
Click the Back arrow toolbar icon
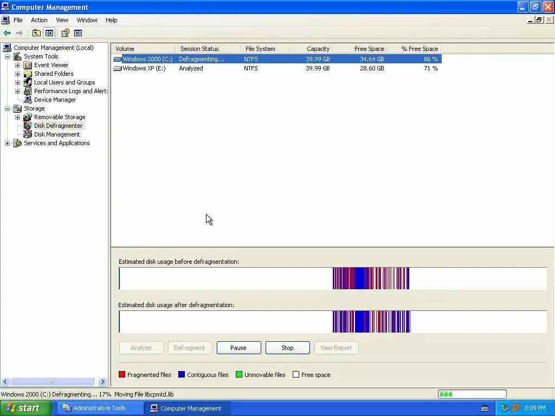click(7, 33)
